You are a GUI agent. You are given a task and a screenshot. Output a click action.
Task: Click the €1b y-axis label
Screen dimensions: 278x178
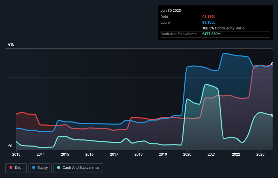click(x=11, y=44)
